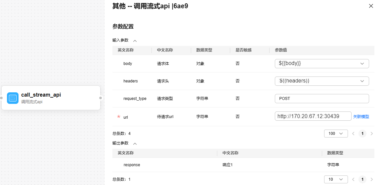This screenshot has width=381, height=185.
Task: Go to next page of output parameters
Action: [x=372, y=179]
